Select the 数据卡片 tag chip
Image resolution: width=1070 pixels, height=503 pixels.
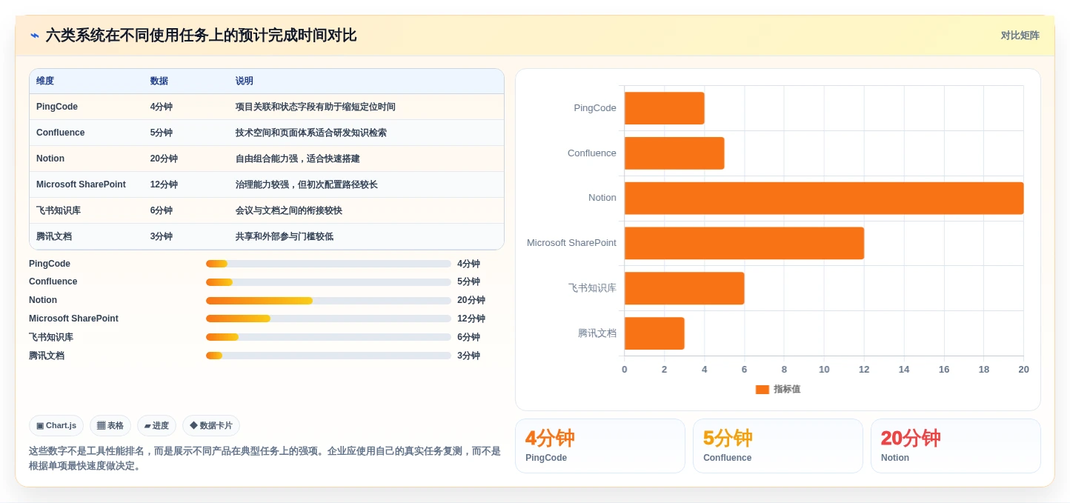click(211, 425)
